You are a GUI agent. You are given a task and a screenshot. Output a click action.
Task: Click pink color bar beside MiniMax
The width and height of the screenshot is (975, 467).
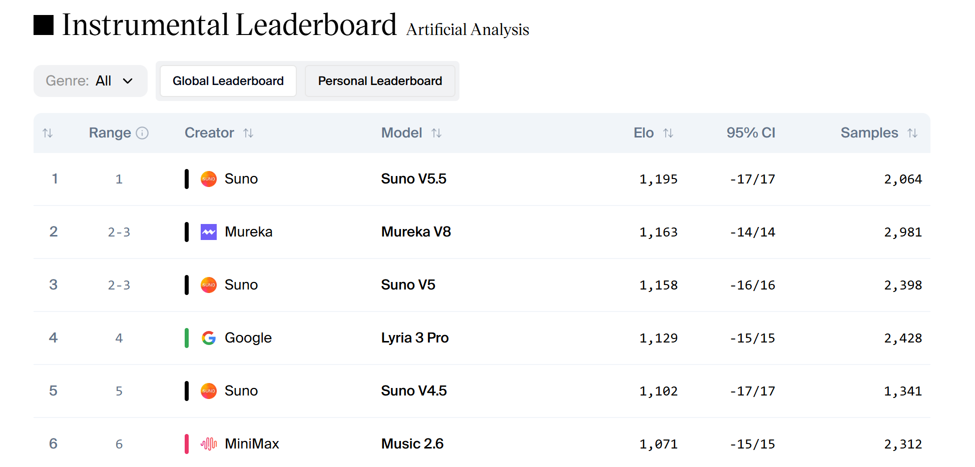point(187,444)
